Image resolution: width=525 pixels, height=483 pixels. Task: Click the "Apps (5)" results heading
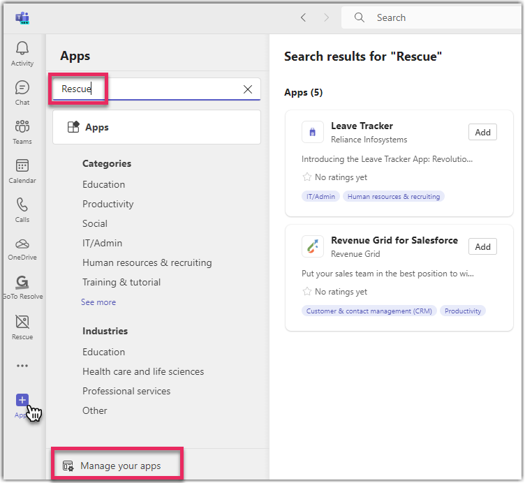(x=304, y=92)
